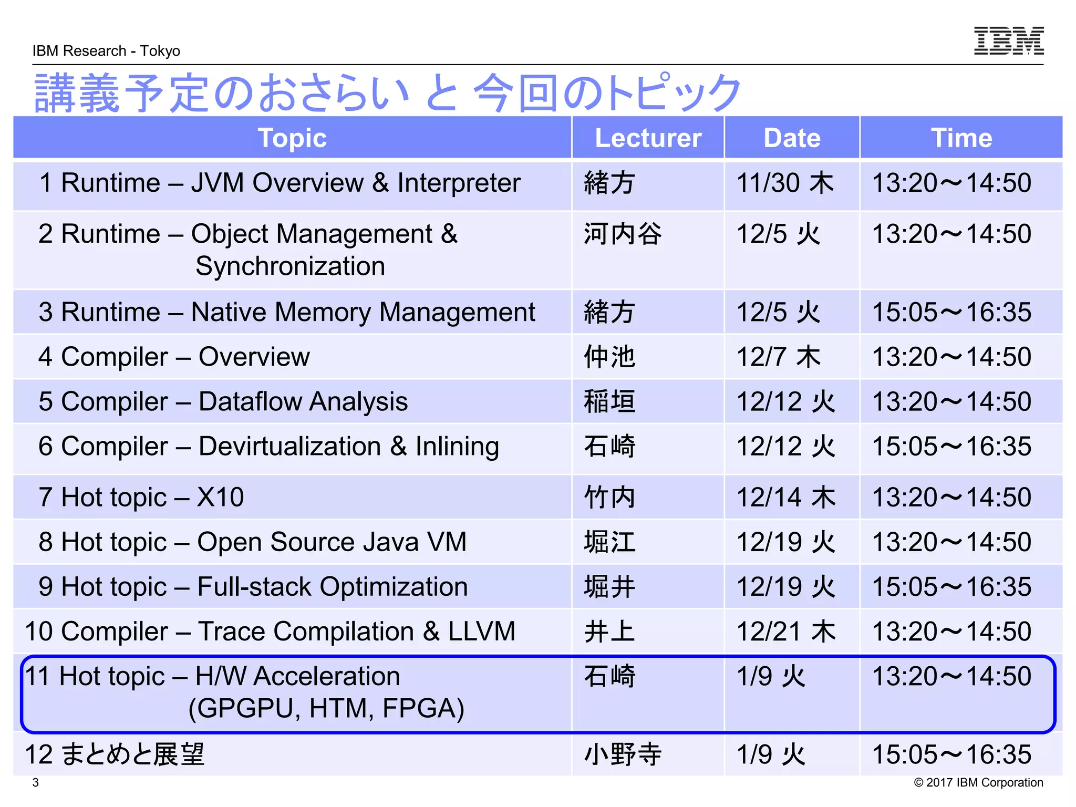The image size is (1076, 807).
Task: Select '2 Runtime – Object Management & Synchronization' cell
Action: tap(292, 250)
